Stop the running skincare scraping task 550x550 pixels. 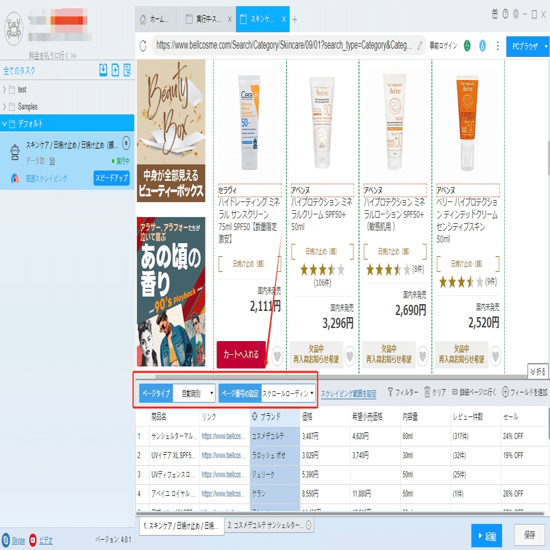[x=126, y=143]
